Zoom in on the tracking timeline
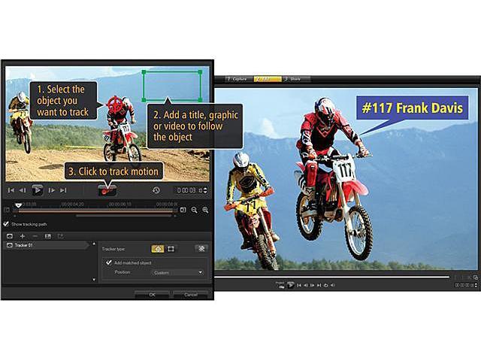The height and width of the screenshot is (361, 481). pos(205,210)
